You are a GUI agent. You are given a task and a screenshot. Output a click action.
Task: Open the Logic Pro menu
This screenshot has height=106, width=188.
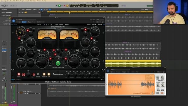6,1
